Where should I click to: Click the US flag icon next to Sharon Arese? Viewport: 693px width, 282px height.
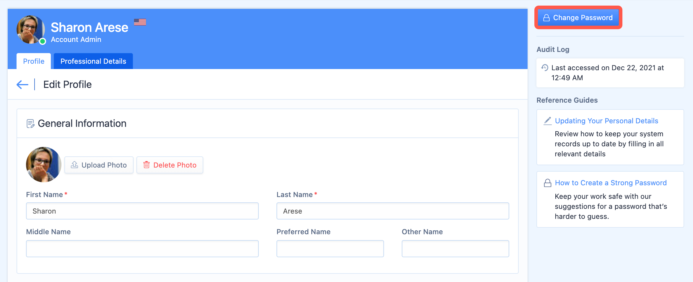(x=140, y=22)
